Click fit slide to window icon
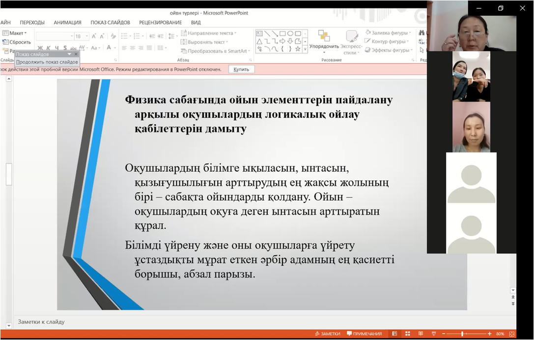The height and width of the screenshot is (340, 534). pyautogui.click(x=512, y=334)
